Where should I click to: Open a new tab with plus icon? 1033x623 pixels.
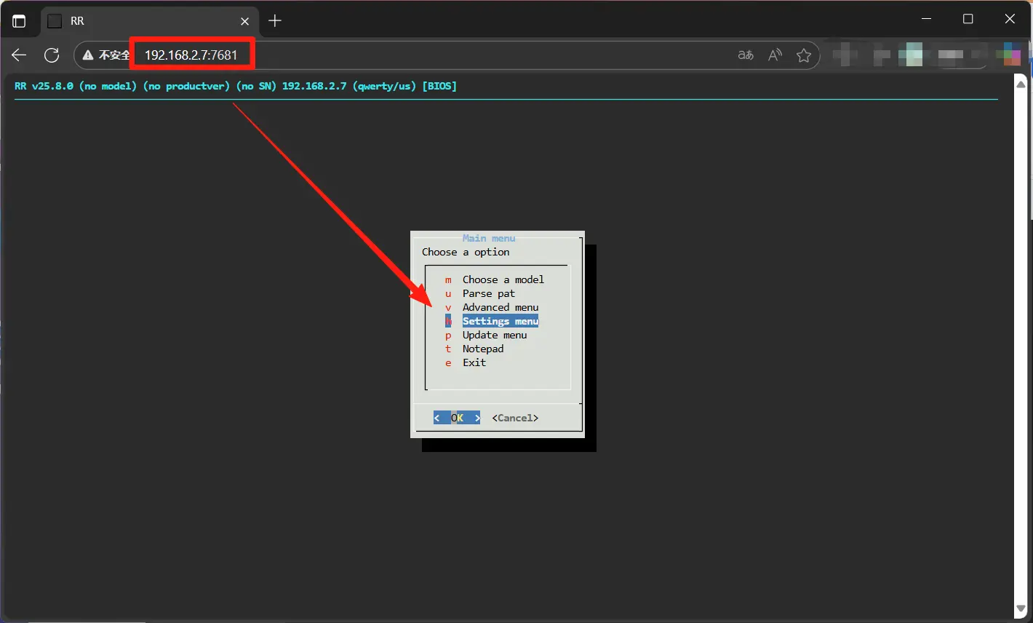click(275, 21)
